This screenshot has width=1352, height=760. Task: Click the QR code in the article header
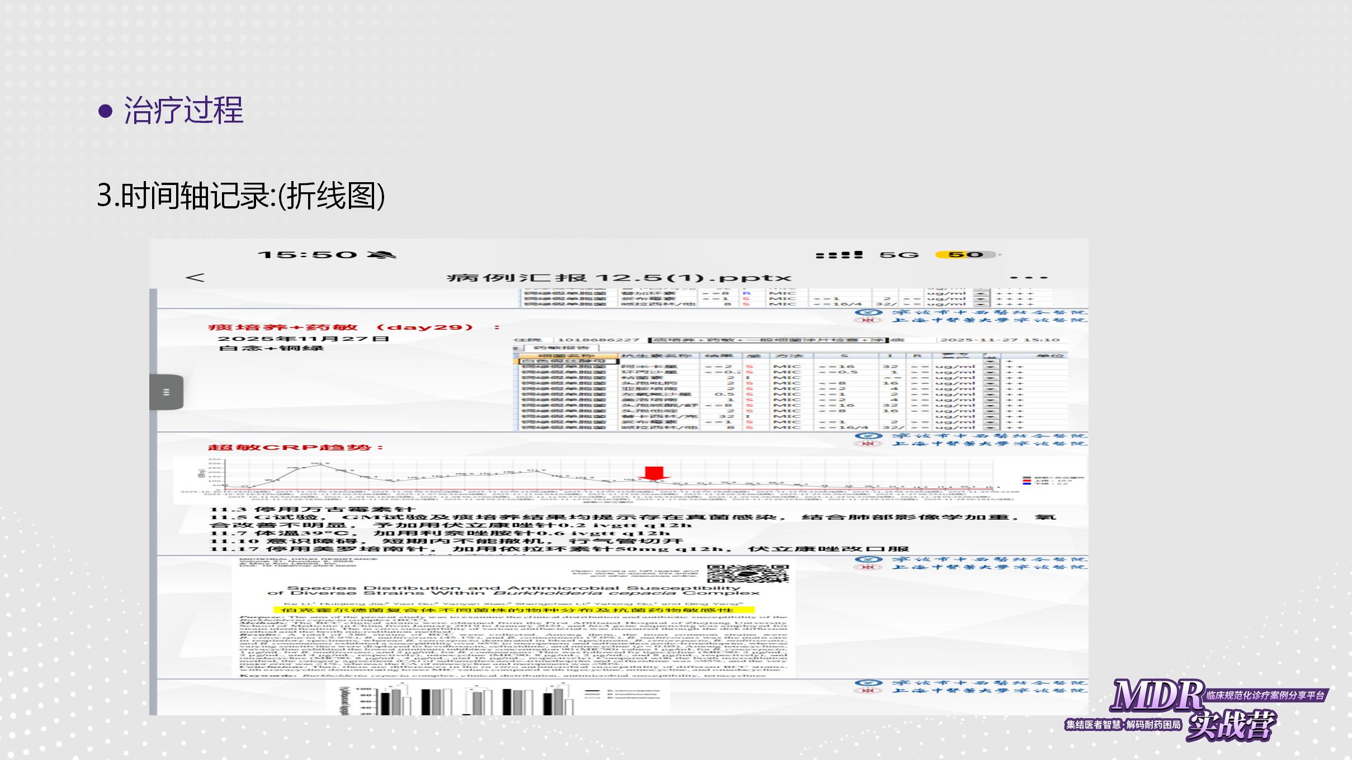(748, 573)
